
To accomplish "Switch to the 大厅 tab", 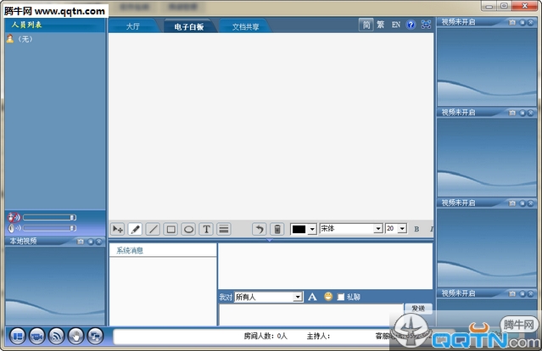I will pyautogui.click(x=133, y=26).
